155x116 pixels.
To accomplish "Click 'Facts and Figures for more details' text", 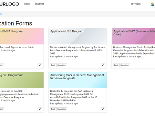I will coord(17,47).
